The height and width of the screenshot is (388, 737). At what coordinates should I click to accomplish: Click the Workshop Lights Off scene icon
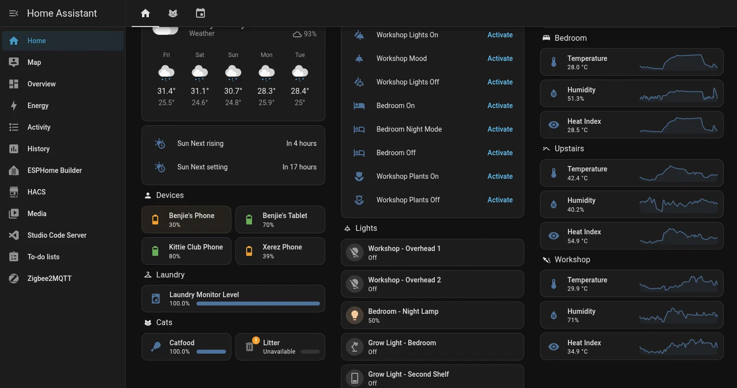359,82
